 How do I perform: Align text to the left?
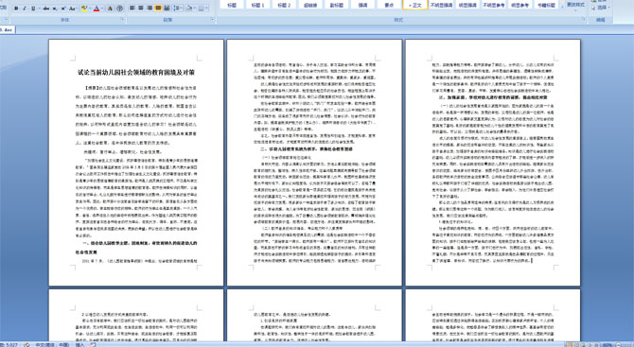132,8
